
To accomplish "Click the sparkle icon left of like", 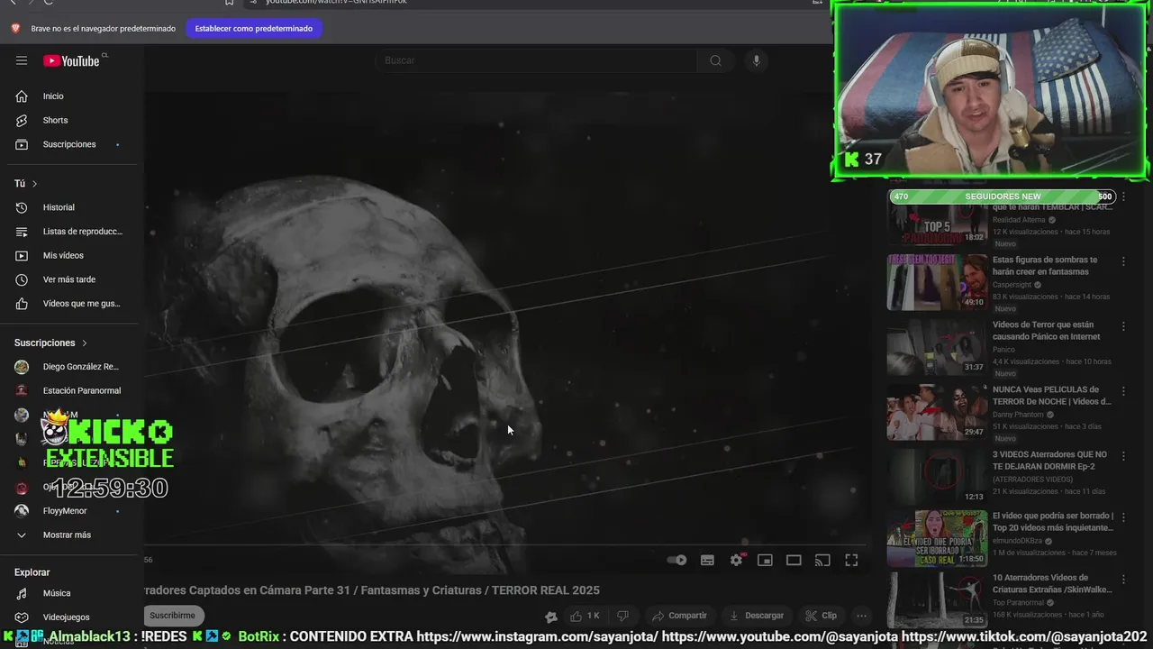I will (x=551, y=617).
